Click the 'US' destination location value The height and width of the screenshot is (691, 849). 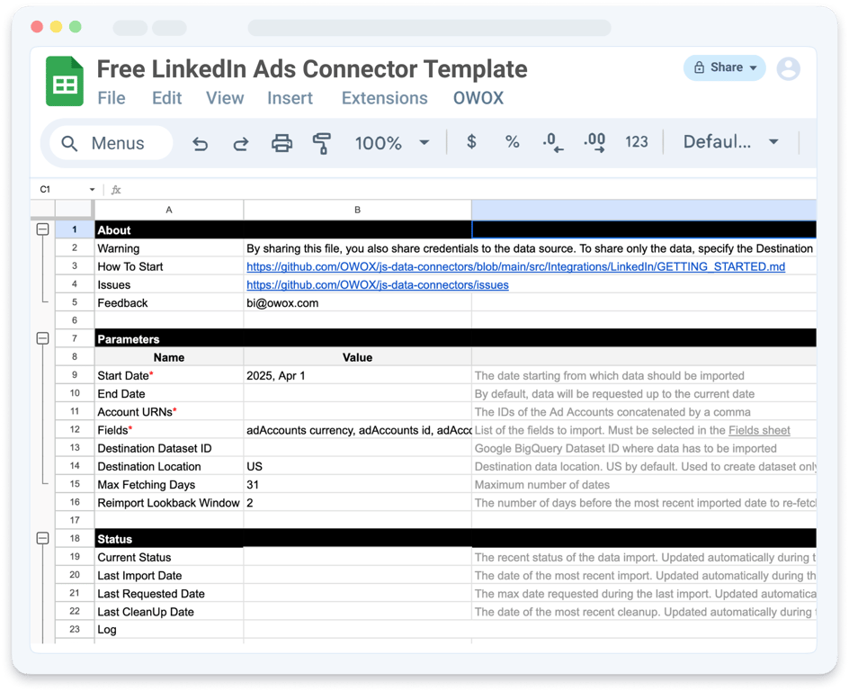coord(357,466)
